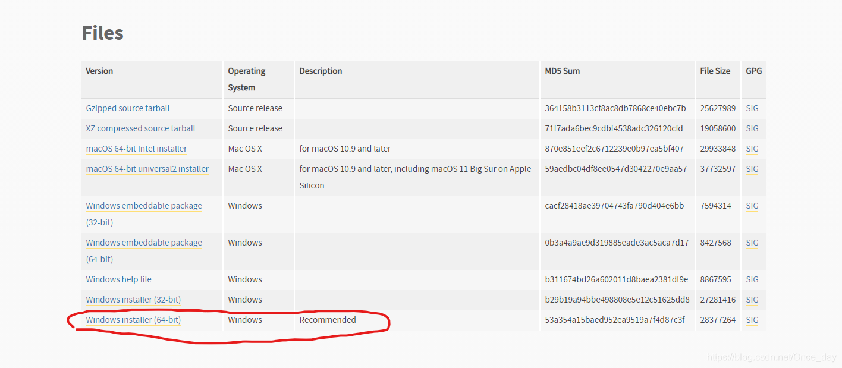Click MD5 sum 870e851eef2c6712239e0b97ea5bf407
The height and width of the screenshot is (368, 842).
[614, 149]
